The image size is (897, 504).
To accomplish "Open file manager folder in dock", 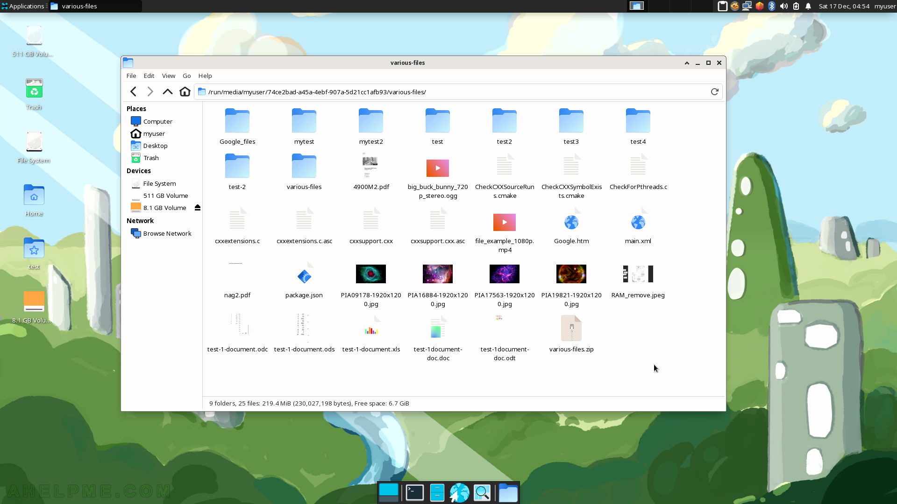I will tap(508, 492).
